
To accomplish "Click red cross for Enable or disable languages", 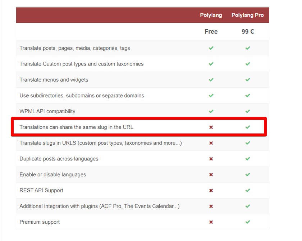I will [x=211, y=174].
